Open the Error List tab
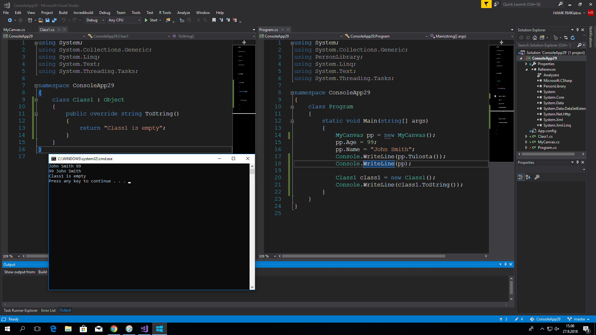596x335 pixels. [48, 310]
